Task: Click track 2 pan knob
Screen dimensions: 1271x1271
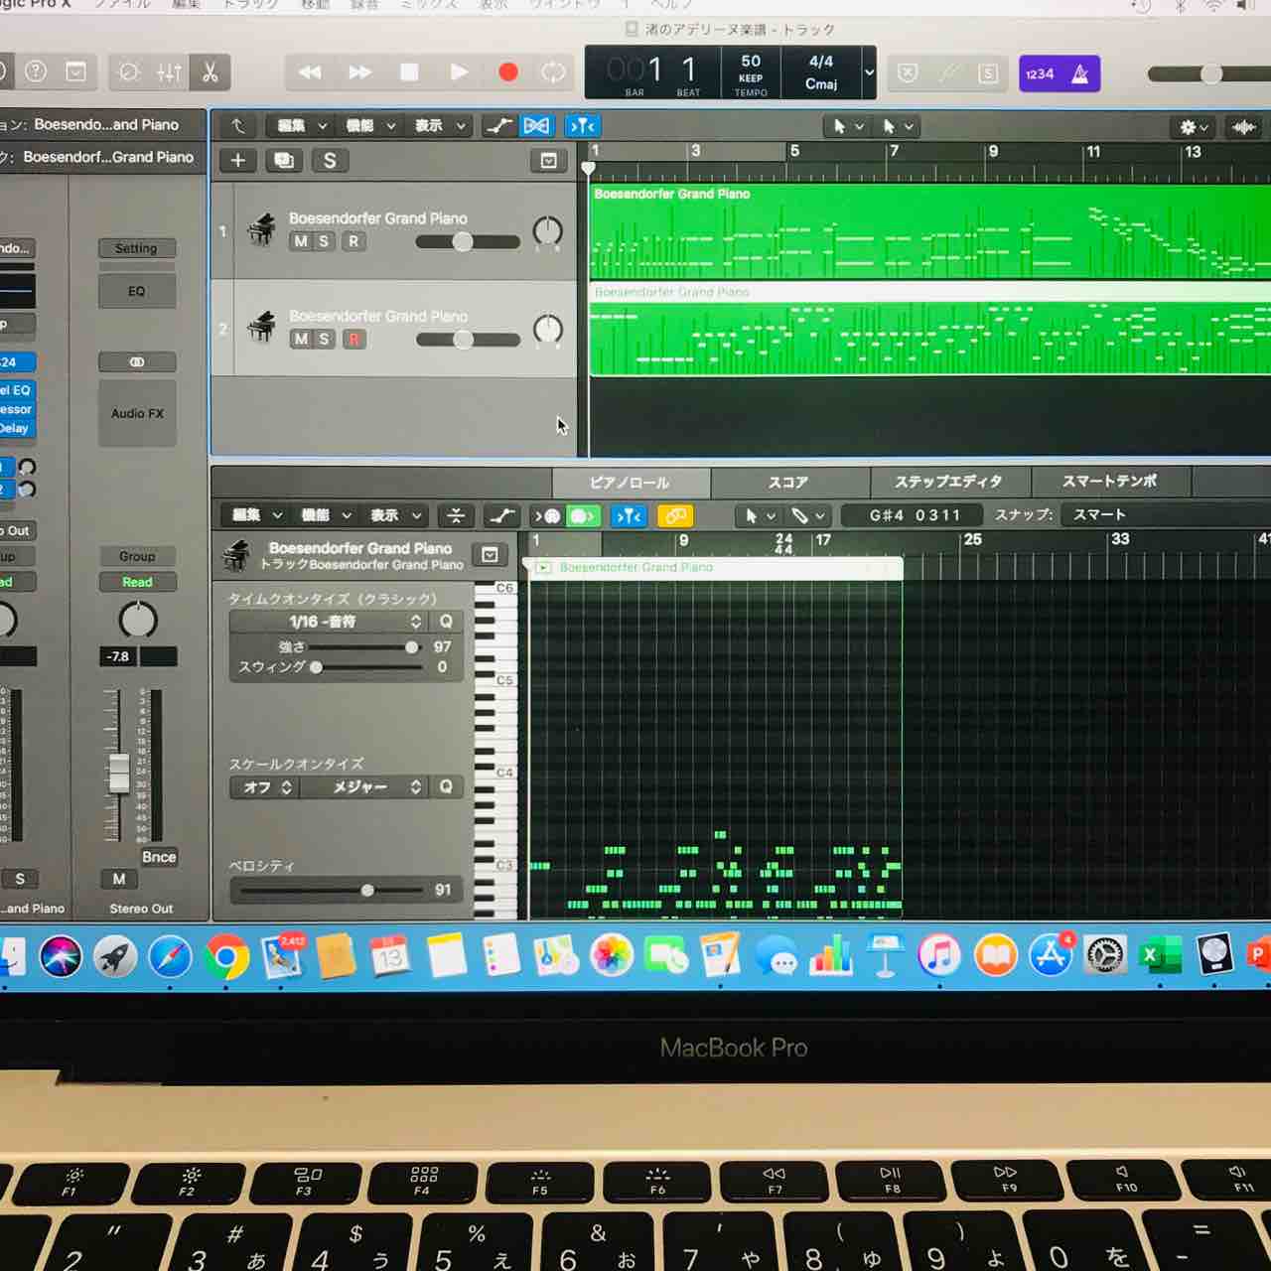Action: click(547, 330)
